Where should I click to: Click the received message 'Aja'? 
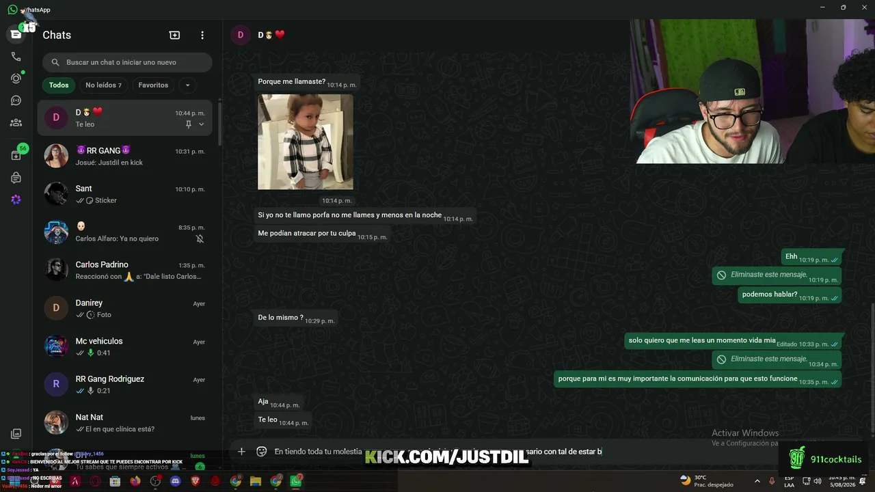(x=278, y=402)
